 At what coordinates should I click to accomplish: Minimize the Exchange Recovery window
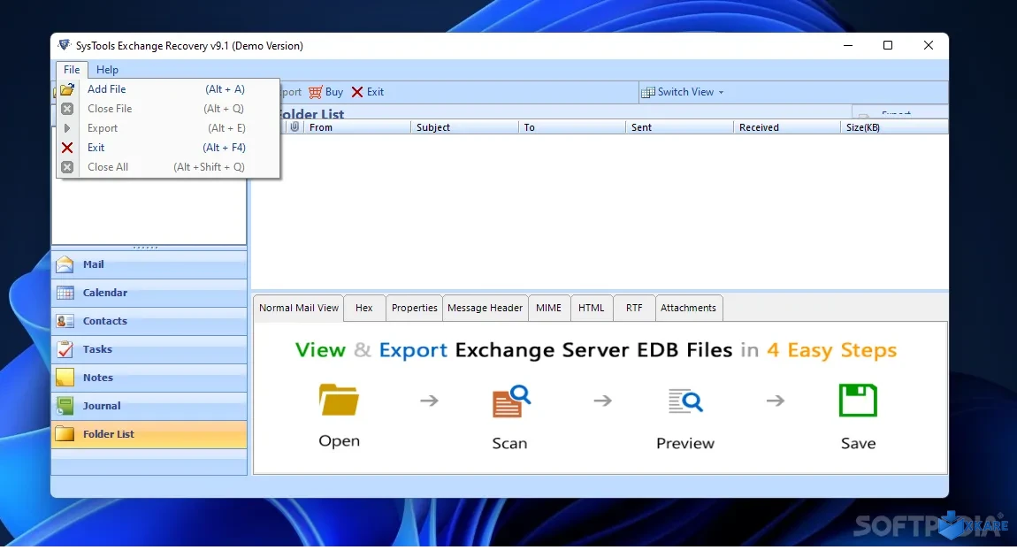click(848, 45)
